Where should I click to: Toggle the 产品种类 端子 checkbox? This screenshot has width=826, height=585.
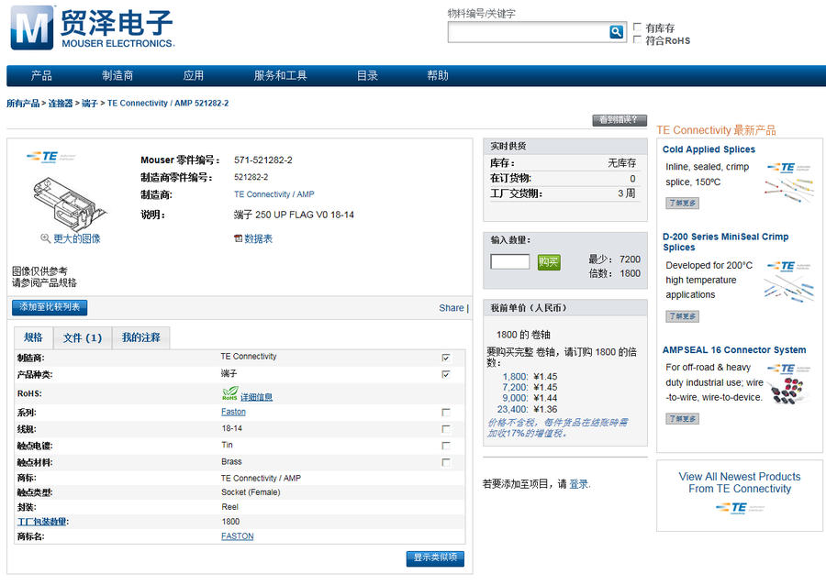[446, 375]
